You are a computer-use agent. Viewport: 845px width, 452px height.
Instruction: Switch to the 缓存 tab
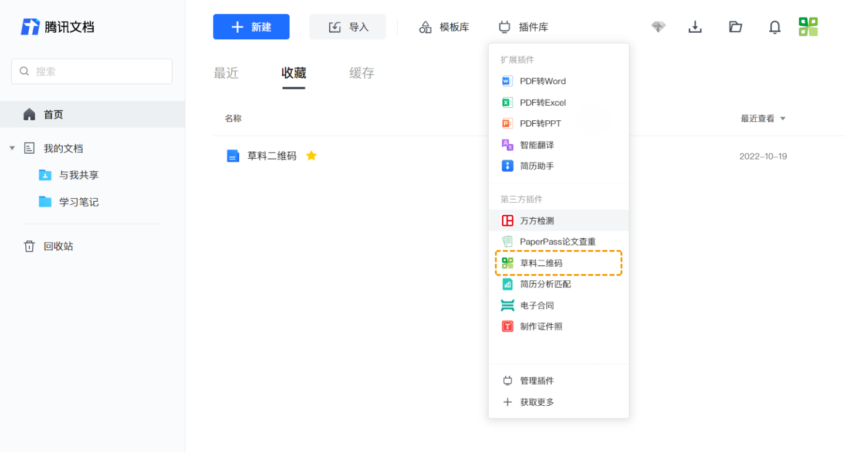pyautogui.click(x=361, y=73)
